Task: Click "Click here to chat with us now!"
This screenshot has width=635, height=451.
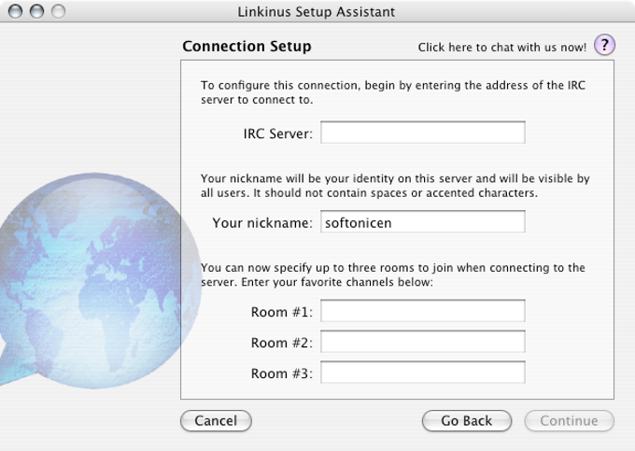Action: (501, 47)
